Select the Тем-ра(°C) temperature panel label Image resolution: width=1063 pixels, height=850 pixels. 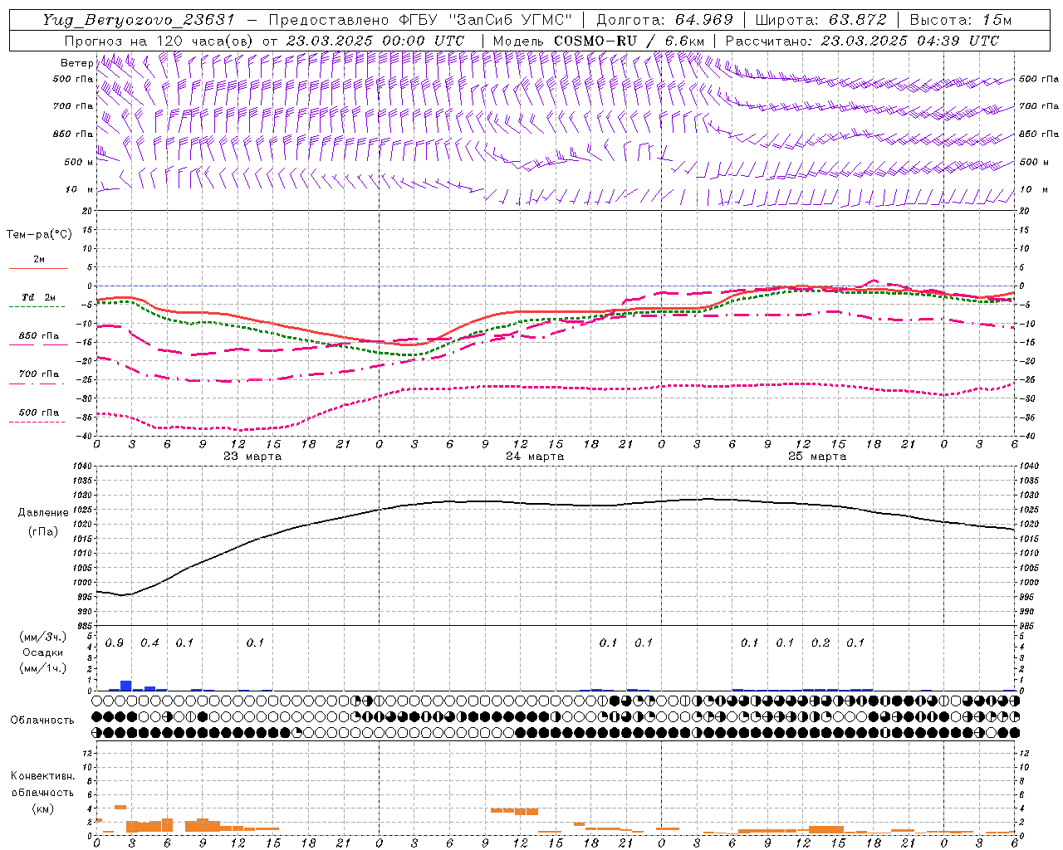(39, 235)
